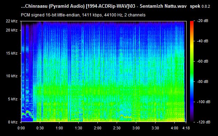Click the -60 dB label on the color scale
The image size is (218, 136).
(x=203, y=61)
